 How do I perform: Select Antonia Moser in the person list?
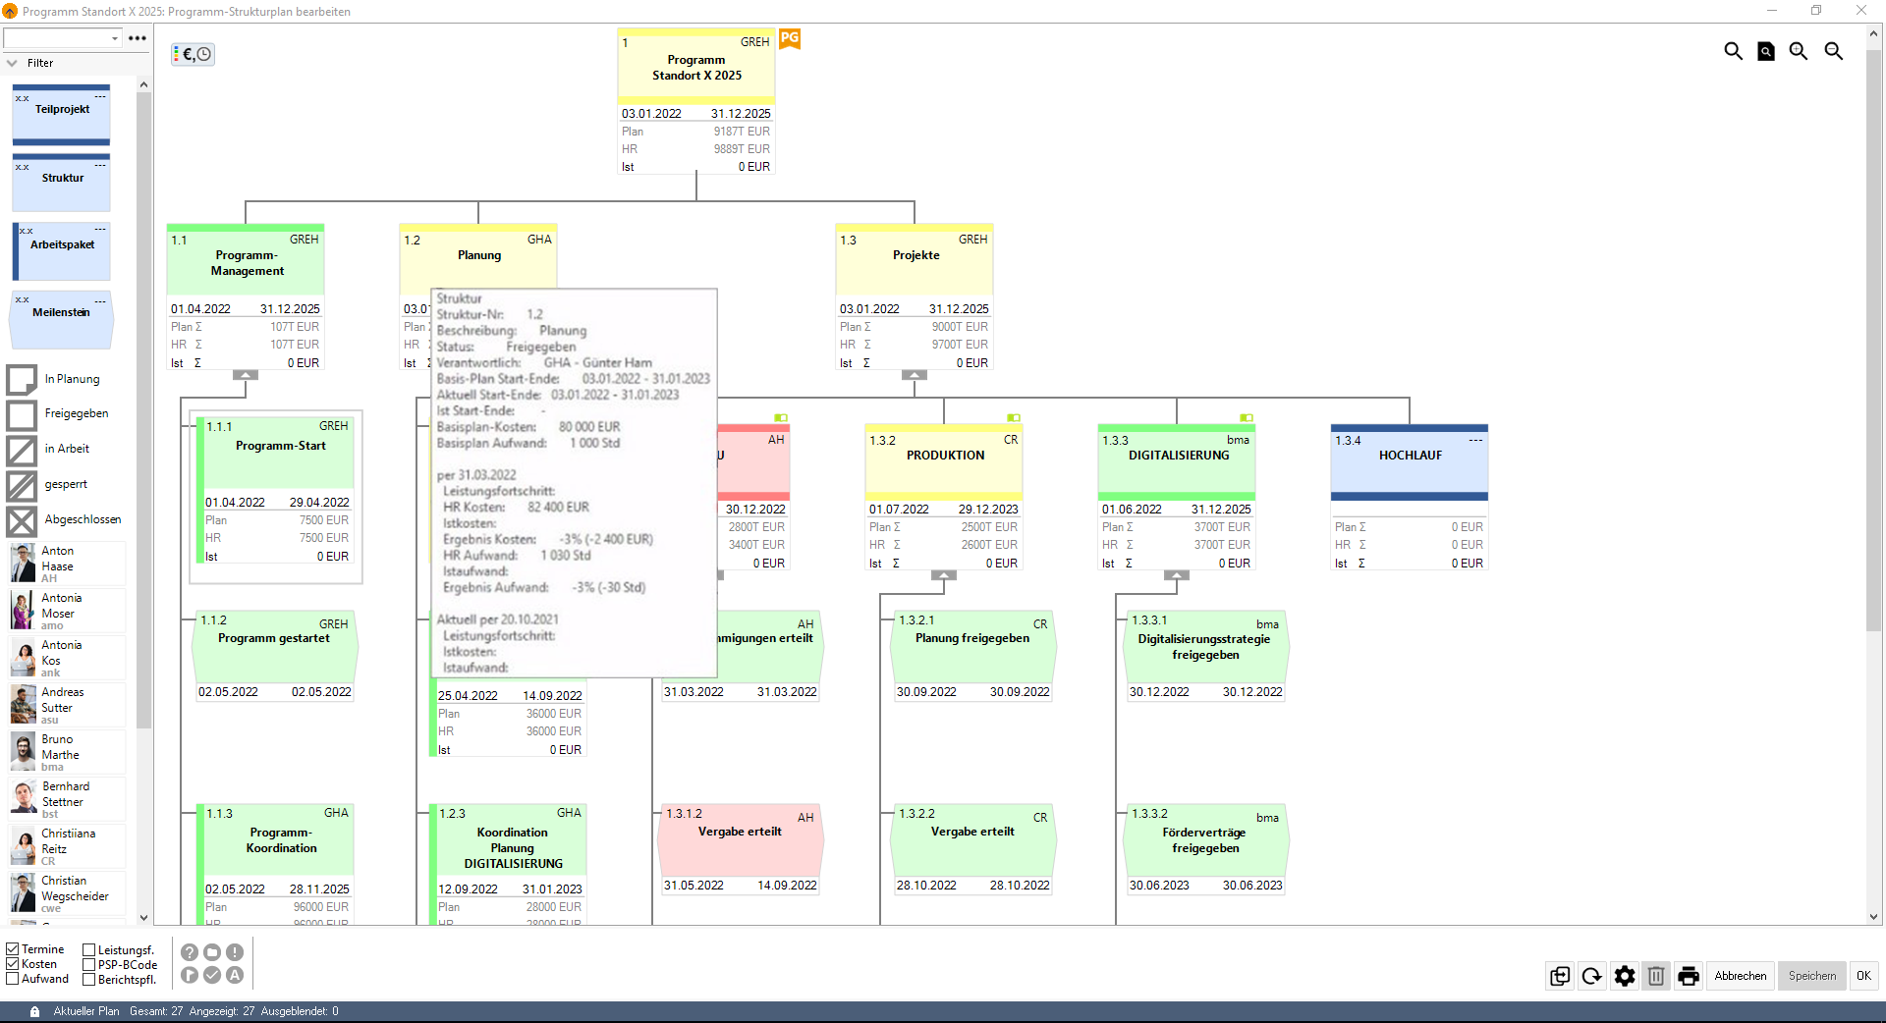(67, 612)
